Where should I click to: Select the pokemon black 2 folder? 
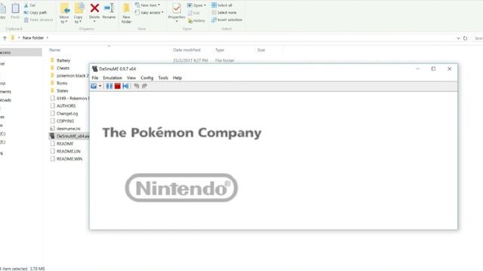[x=72, y=75]
